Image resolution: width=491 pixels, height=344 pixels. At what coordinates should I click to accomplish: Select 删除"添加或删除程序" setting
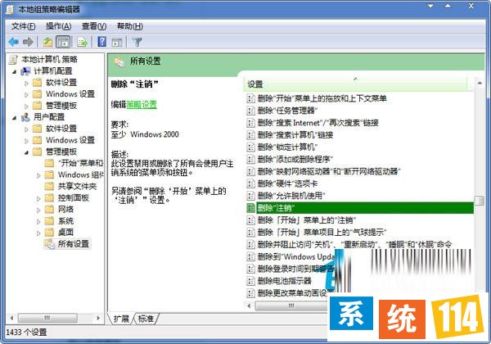(295, 160)
